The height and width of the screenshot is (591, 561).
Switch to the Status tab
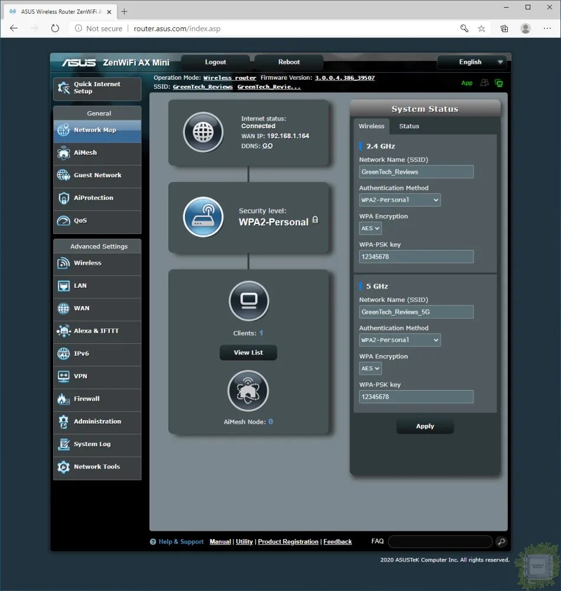[x=409, y=126]
